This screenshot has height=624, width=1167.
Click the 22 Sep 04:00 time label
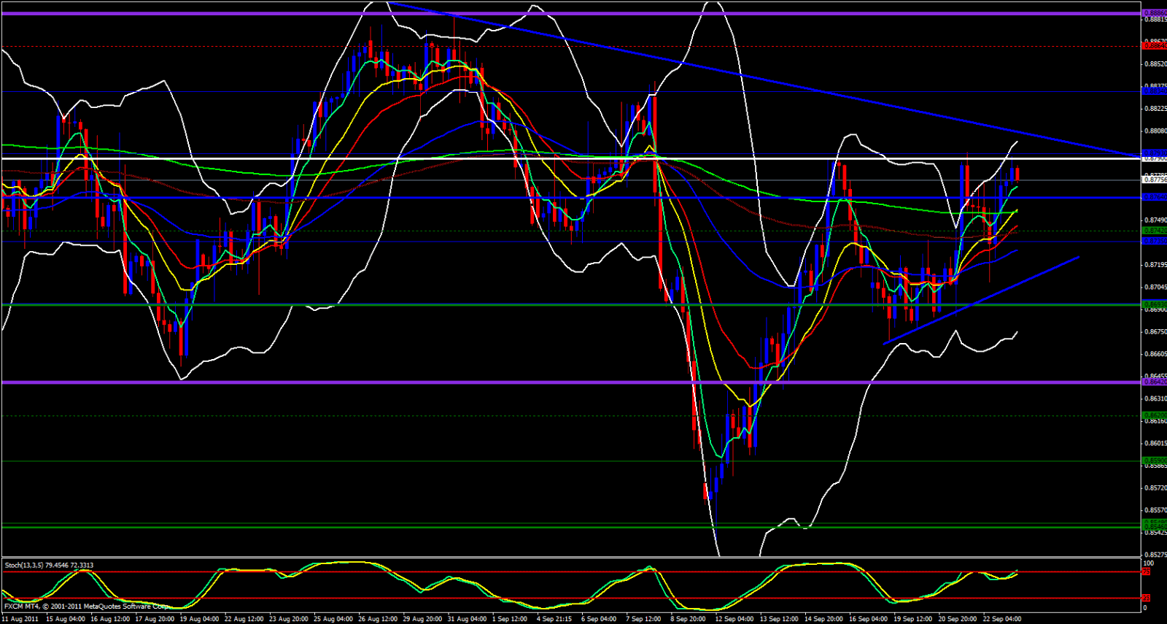[1002, 619]
